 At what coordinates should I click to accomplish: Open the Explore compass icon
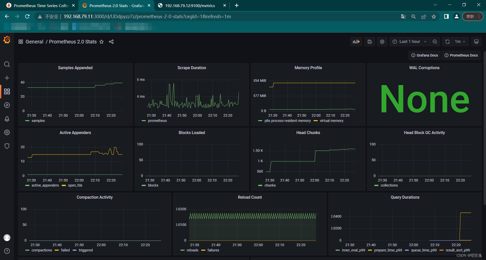[7, 105]
